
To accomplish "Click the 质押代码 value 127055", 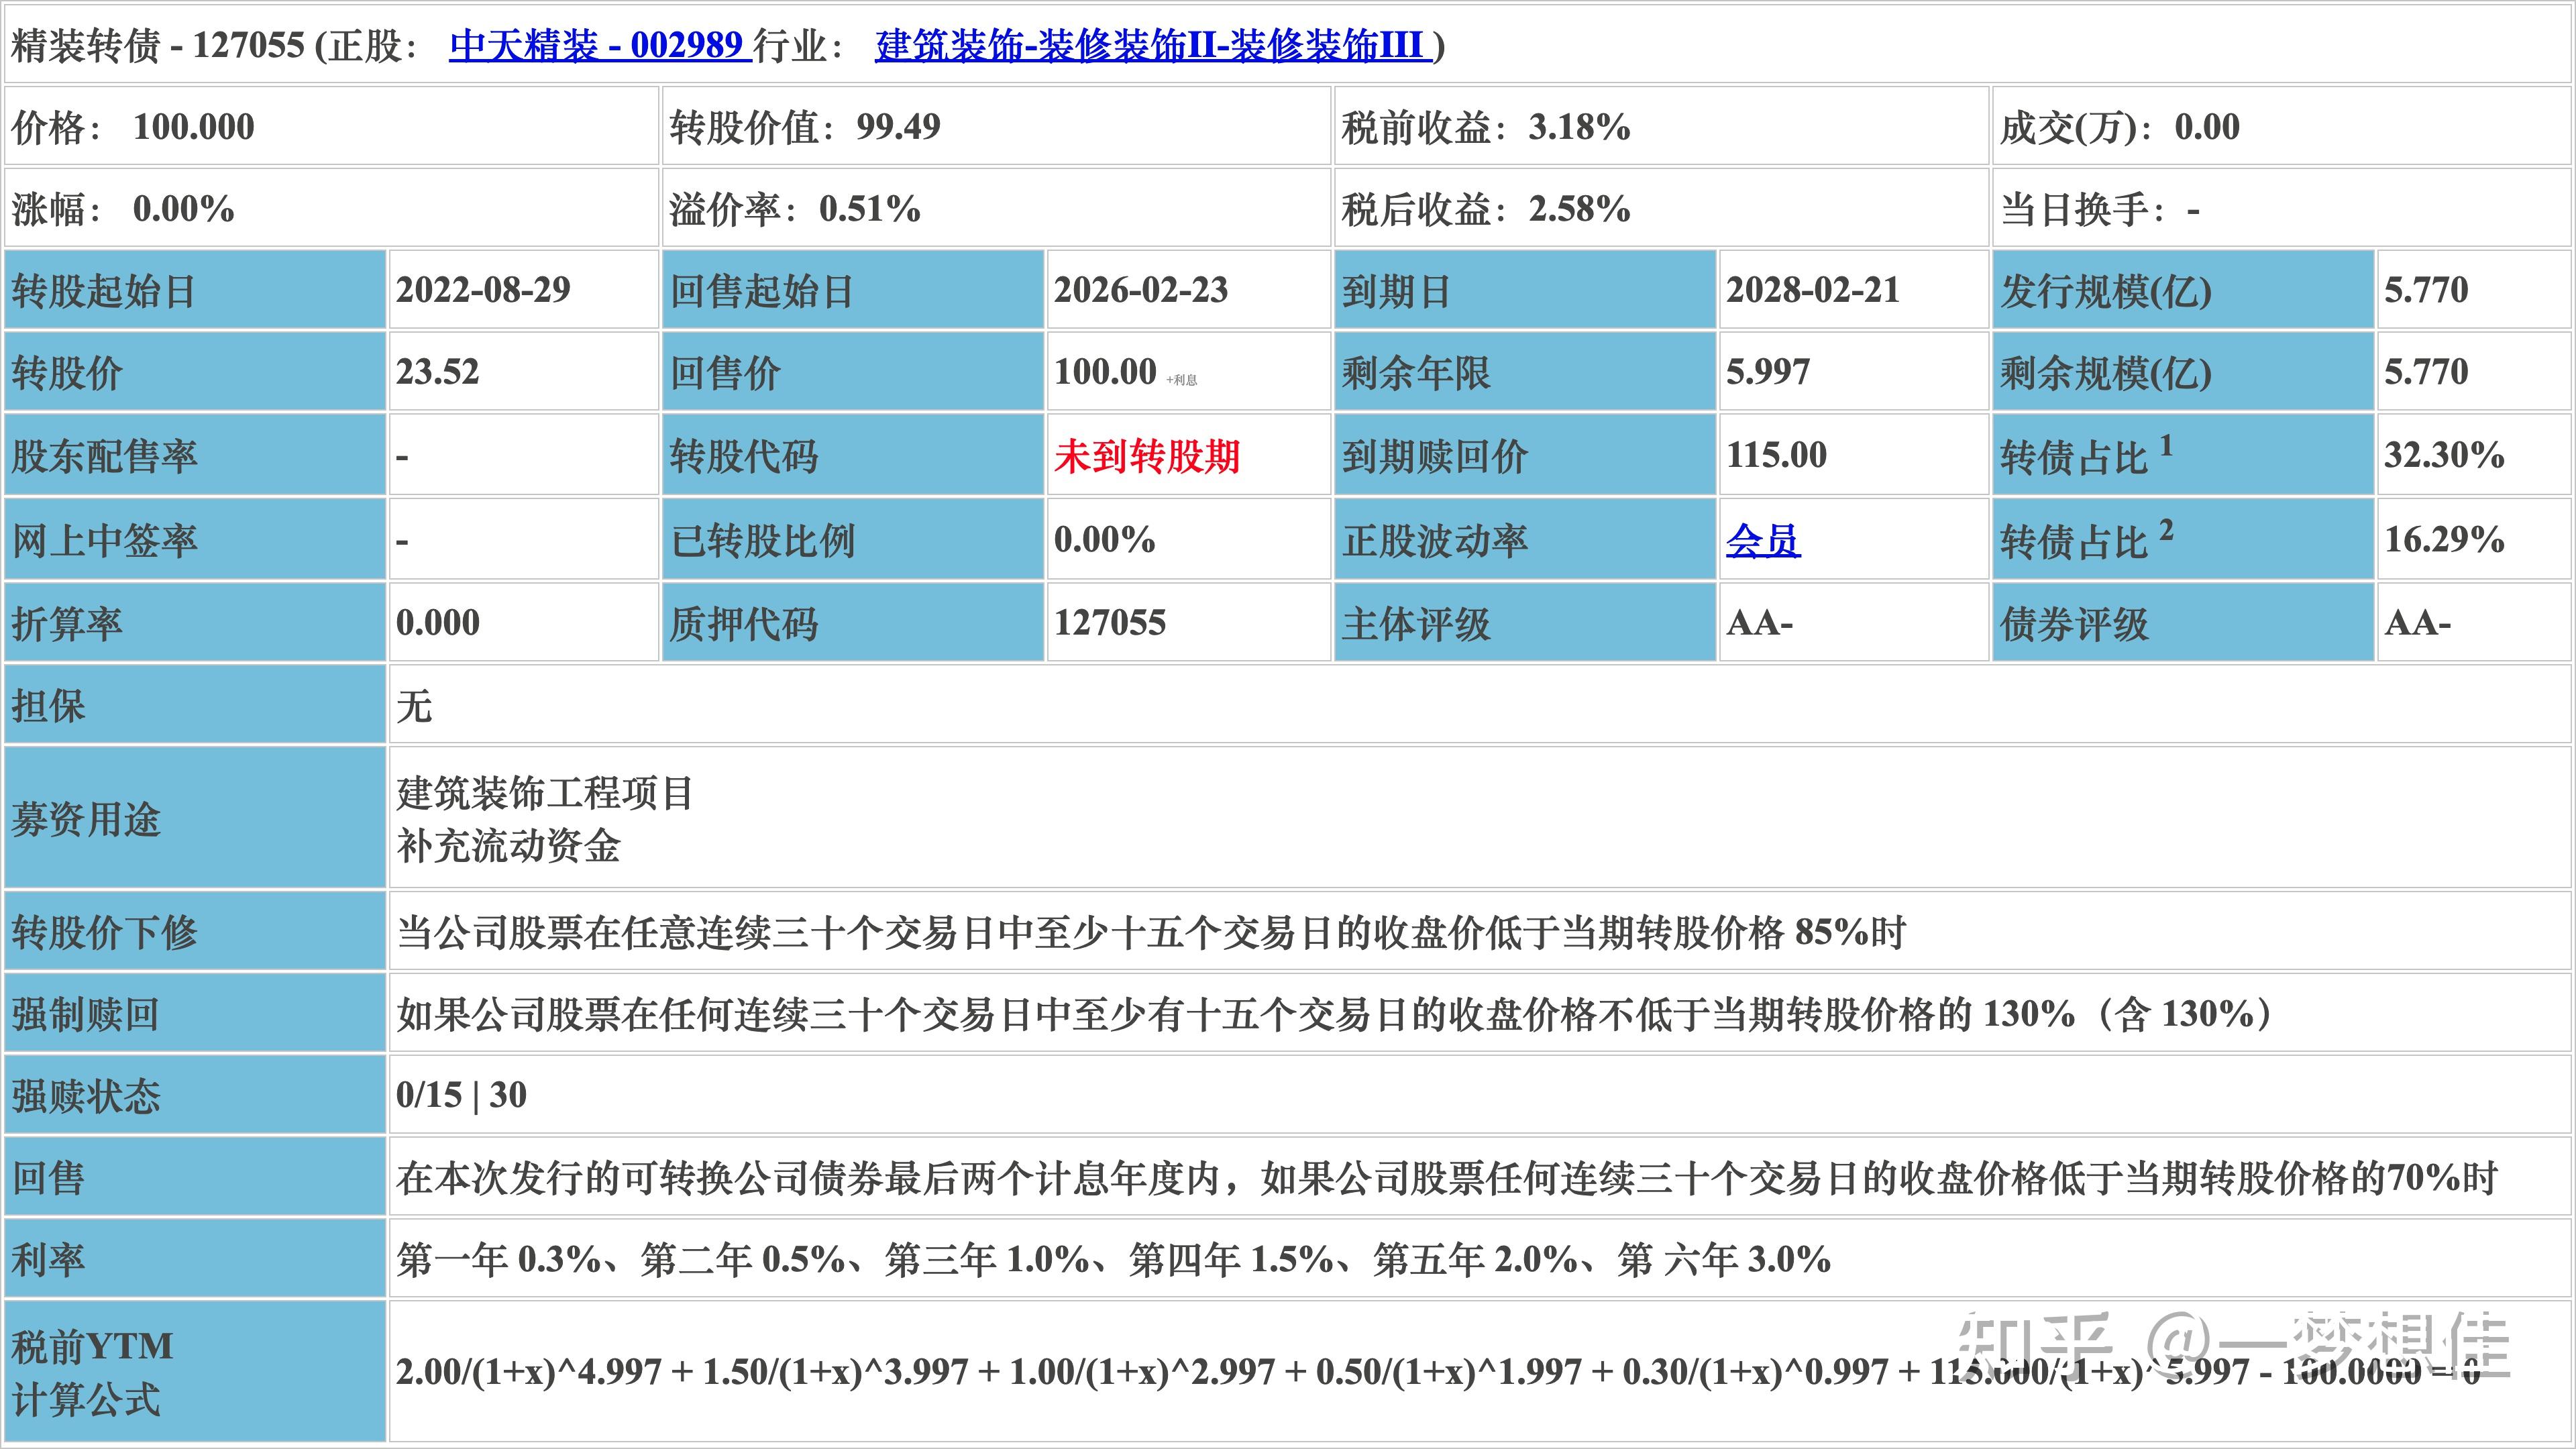I will coord(1110,623).
